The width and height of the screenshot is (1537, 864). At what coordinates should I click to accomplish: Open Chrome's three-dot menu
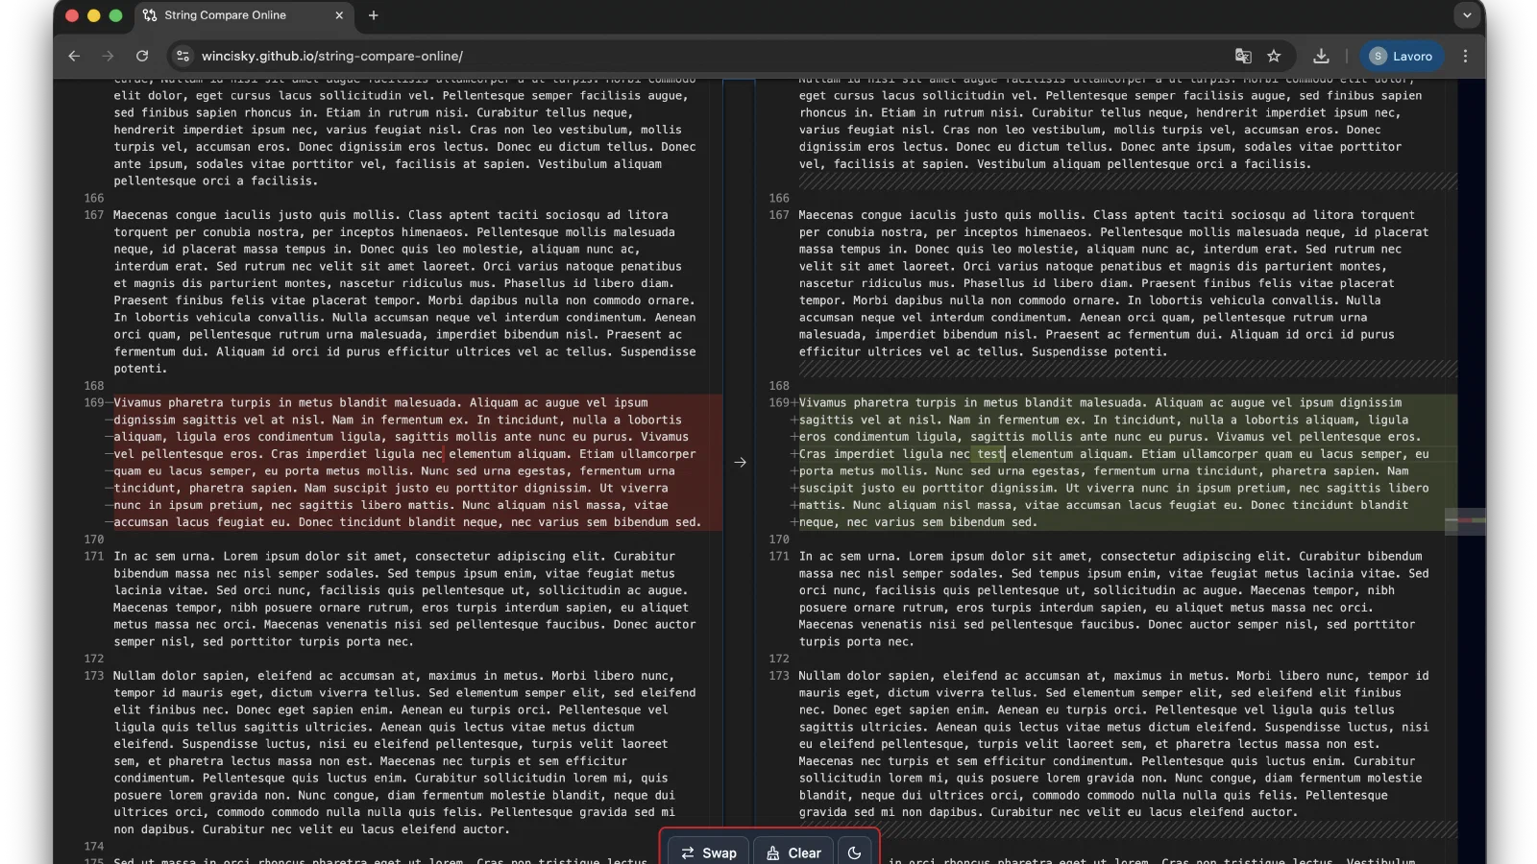(1465, 57)
